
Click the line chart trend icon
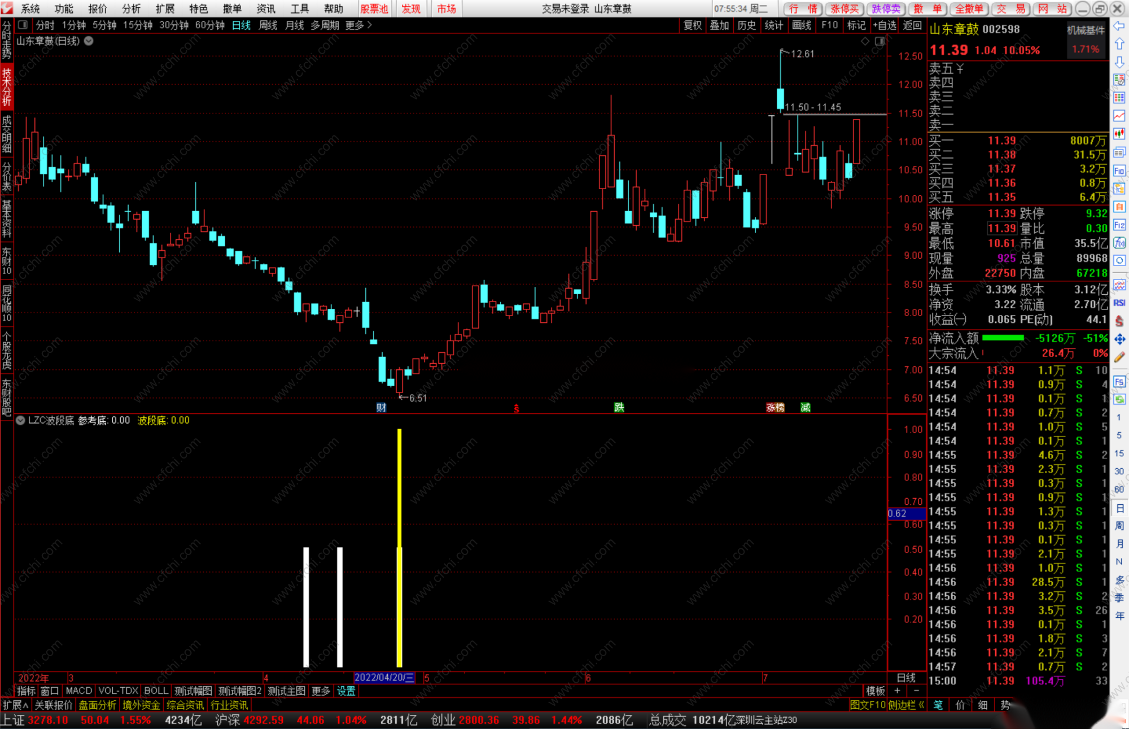[x=1119, y=116]
